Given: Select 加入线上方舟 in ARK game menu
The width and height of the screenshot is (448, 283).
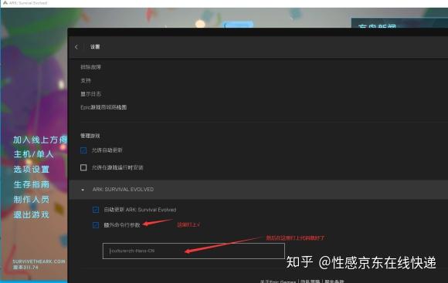Looking at the screenshot, I should point(40,140).
